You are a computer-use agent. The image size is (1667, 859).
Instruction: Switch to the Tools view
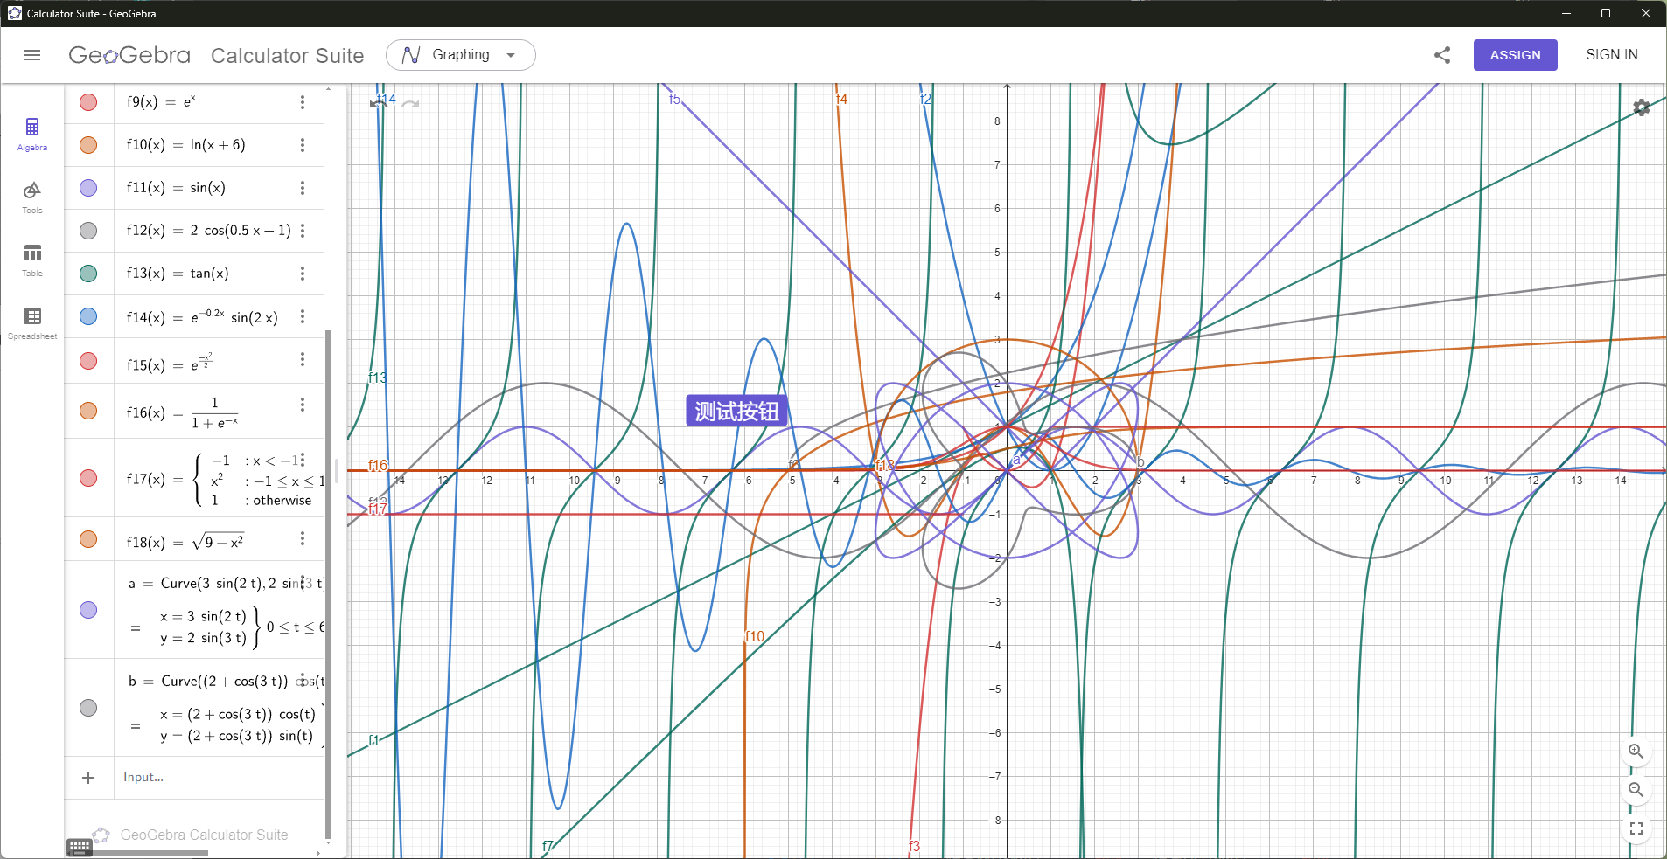coord(32,197)
